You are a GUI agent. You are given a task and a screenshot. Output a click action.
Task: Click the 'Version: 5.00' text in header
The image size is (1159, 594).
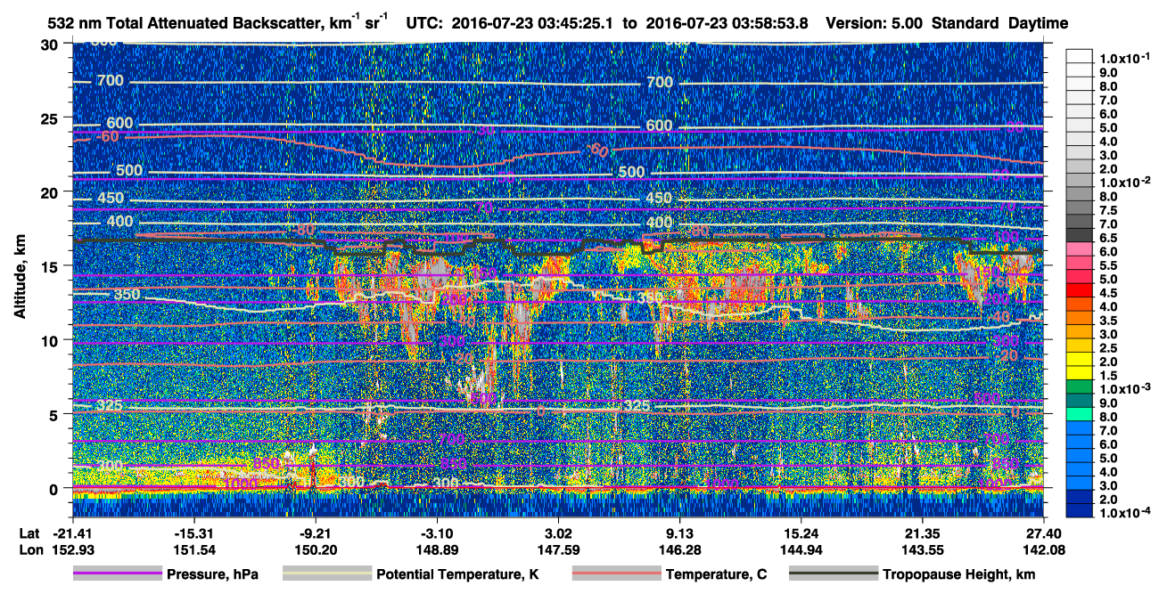click(x=875, y=24)
